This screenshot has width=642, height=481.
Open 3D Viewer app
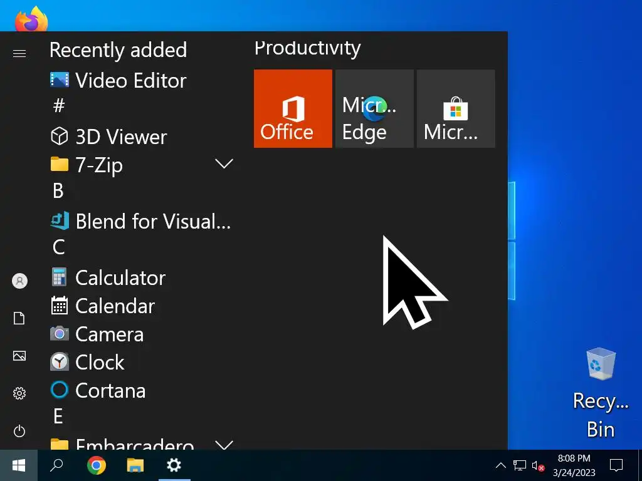click(142, 137)
